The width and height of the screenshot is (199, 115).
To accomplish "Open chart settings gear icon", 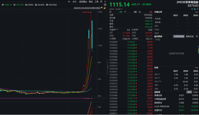I will [101, 1].
